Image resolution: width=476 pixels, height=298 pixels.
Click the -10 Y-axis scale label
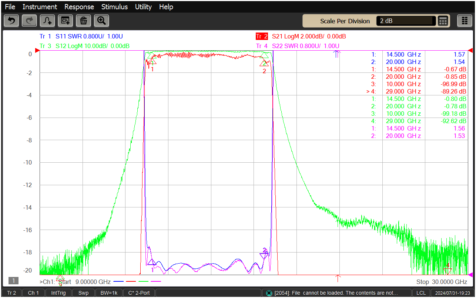point(27,163)
